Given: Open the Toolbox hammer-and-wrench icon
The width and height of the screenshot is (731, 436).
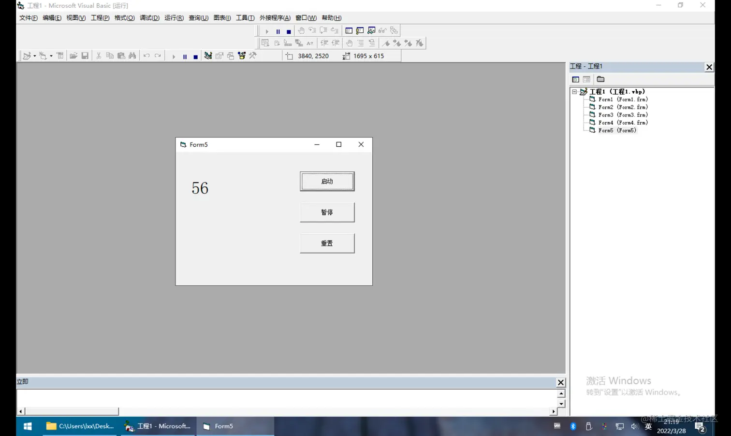Looking at the screenshot, I should point(253,56).
